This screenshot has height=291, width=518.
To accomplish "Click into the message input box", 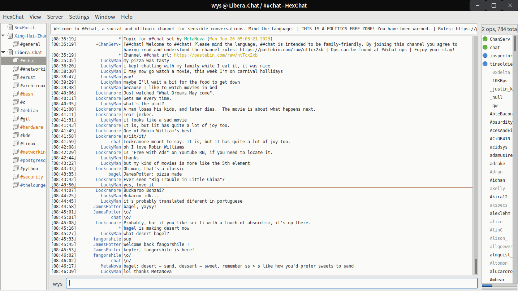I will [x=271, y=283].
